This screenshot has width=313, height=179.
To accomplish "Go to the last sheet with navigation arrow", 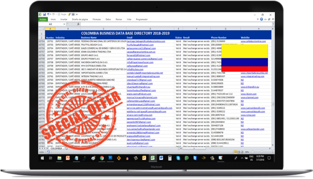I will tap(47, 148).
